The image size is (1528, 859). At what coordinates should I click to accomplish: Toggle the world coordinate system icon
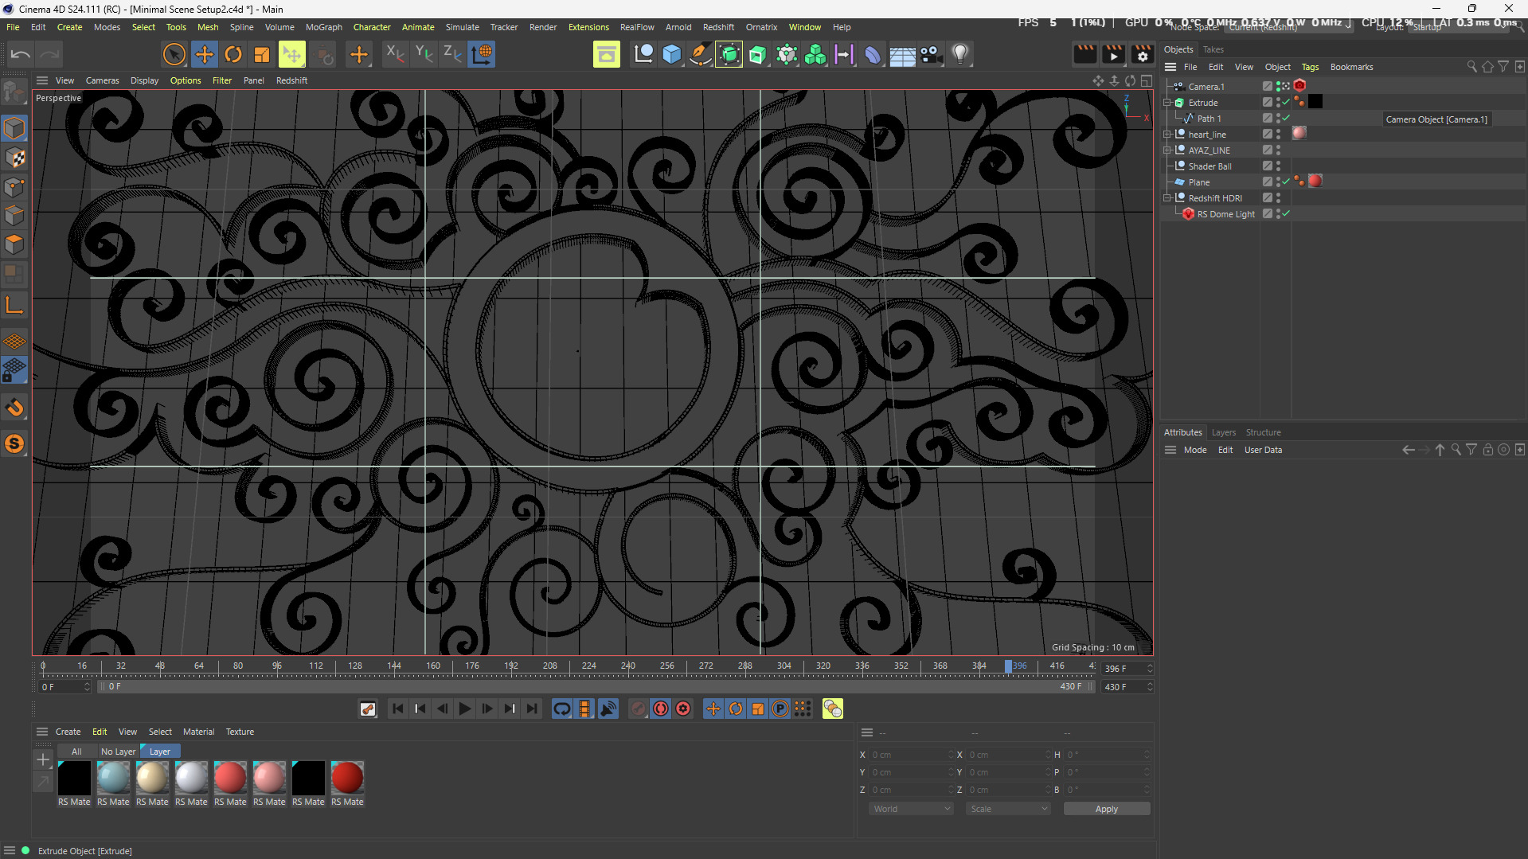482,54
